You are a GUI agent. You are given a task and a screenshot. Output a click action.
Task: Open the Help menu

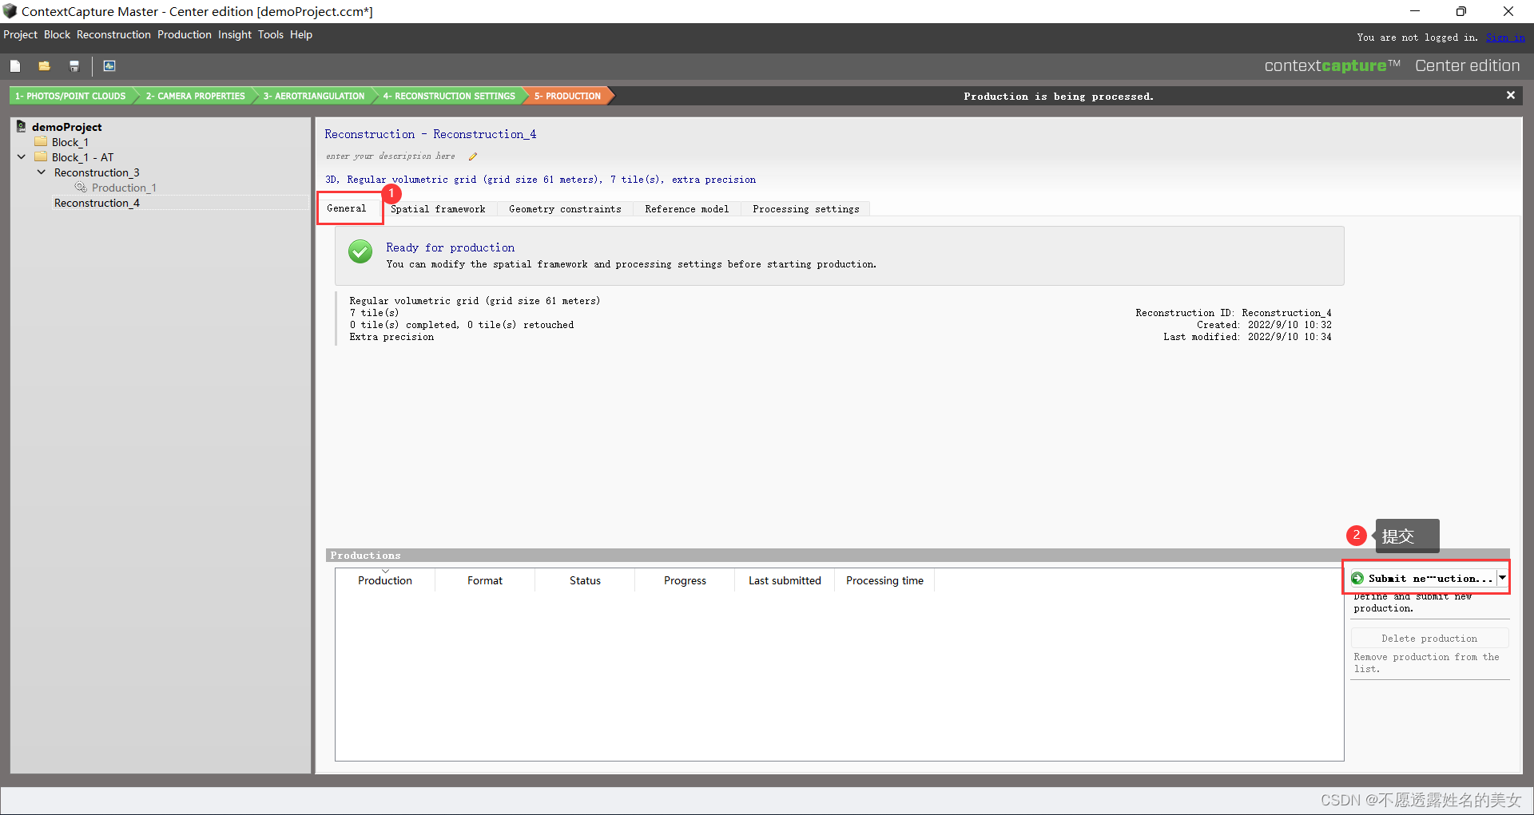301,34
